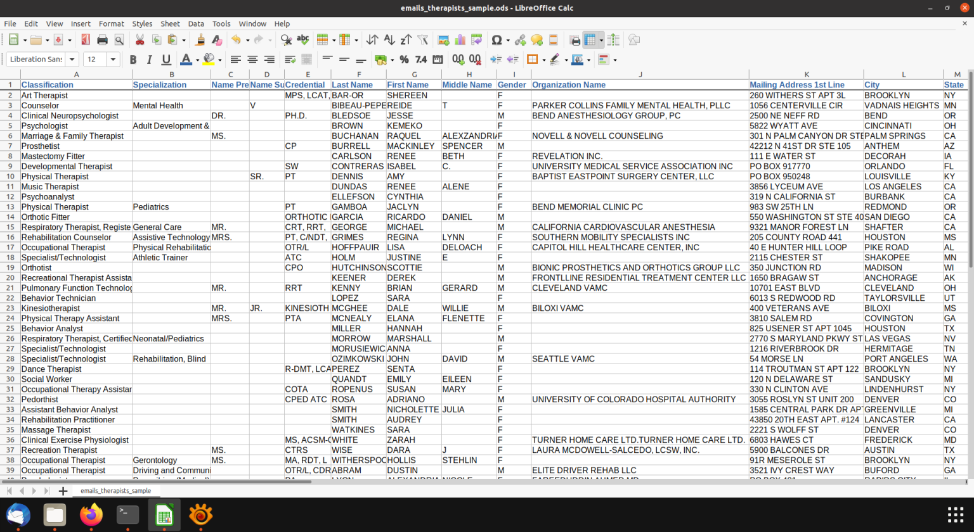Open the font color dropdown arrow

[197, 60]
